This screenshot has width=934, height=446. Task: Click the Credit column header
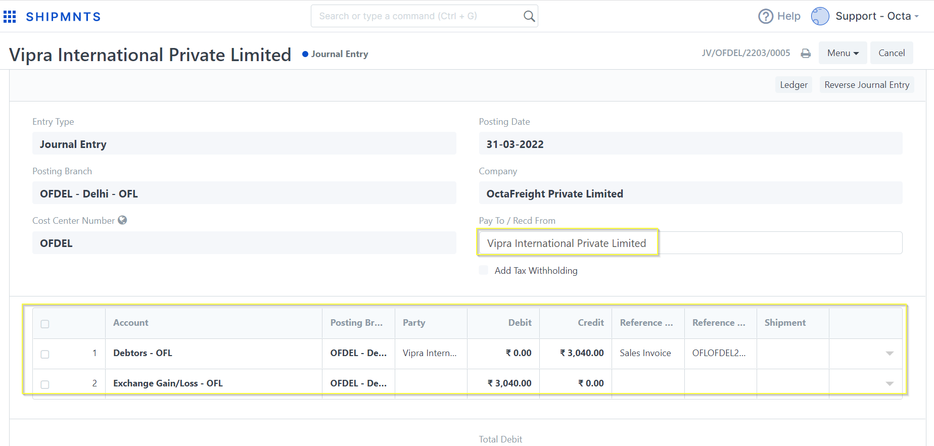576,323
